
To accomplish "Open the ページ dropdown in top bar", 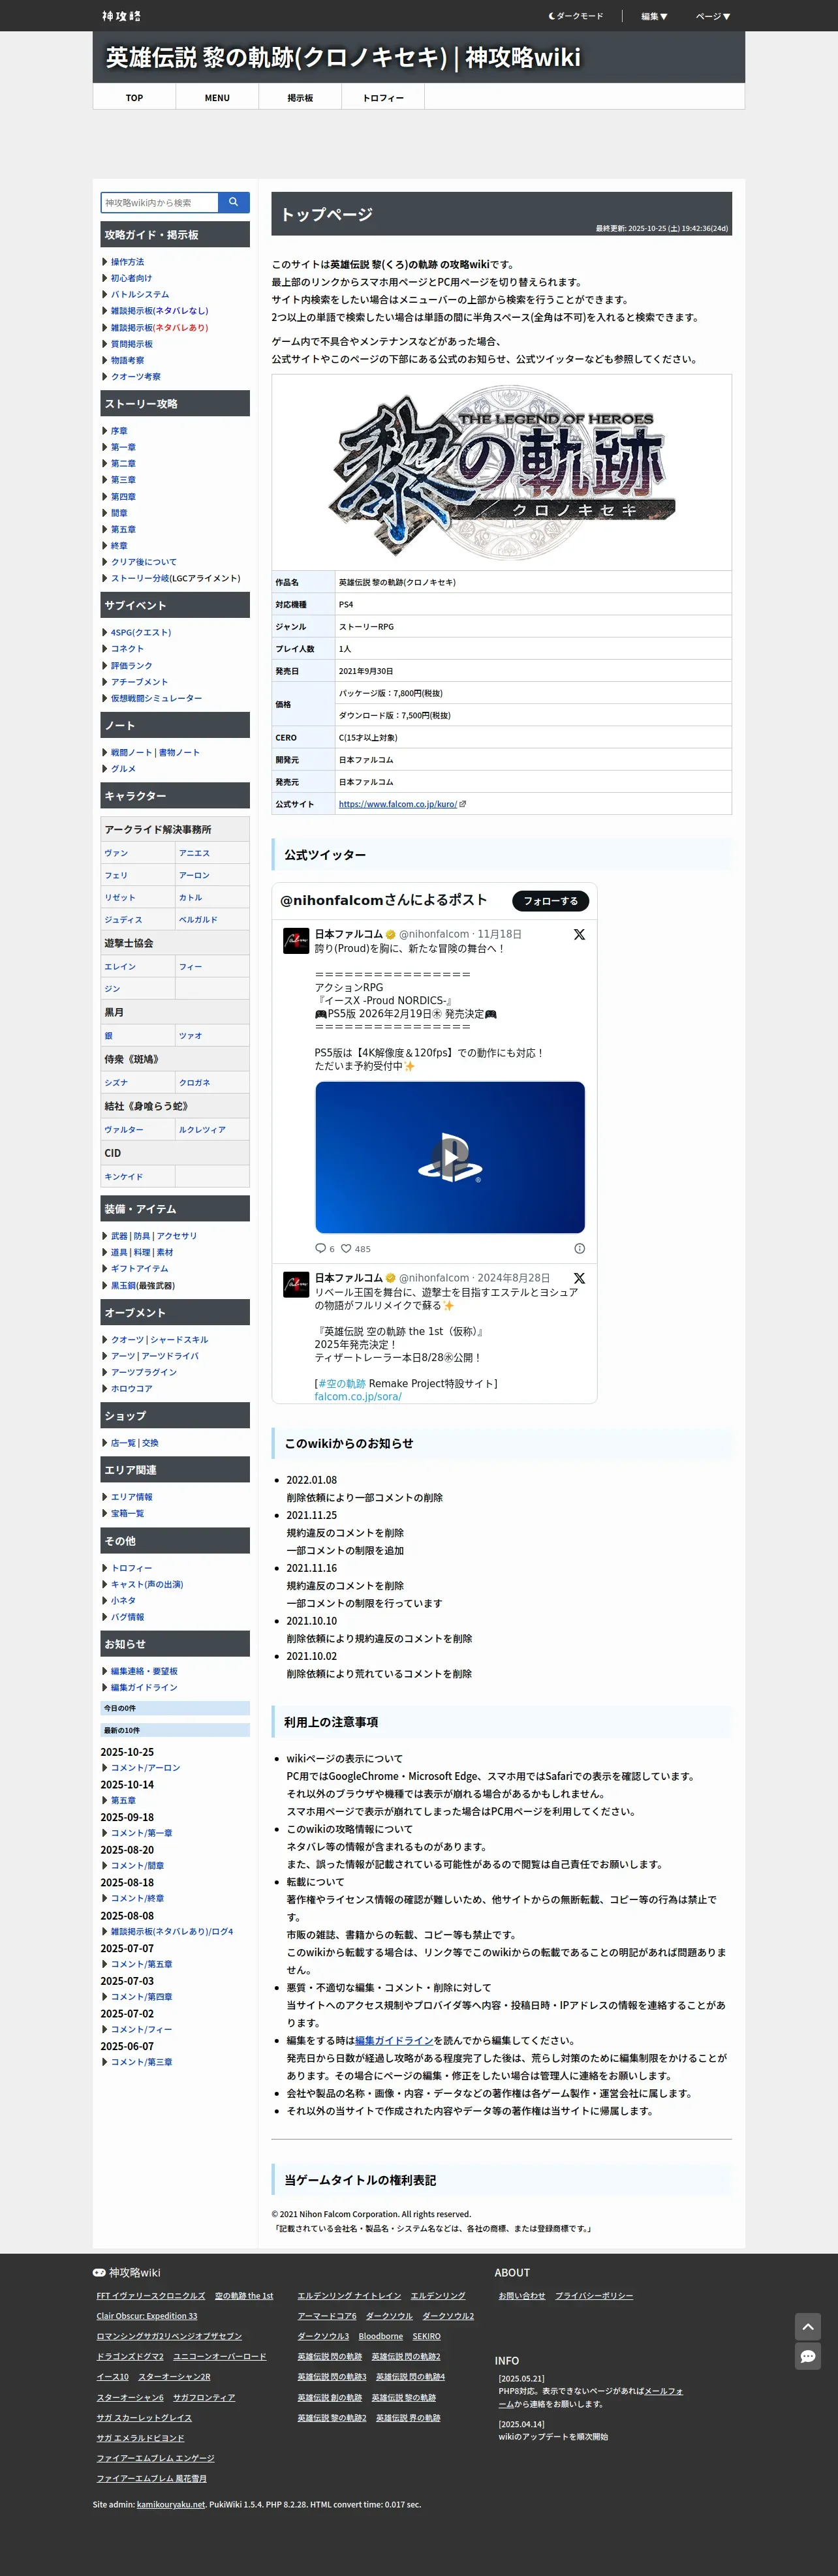I will click(713, 16).
